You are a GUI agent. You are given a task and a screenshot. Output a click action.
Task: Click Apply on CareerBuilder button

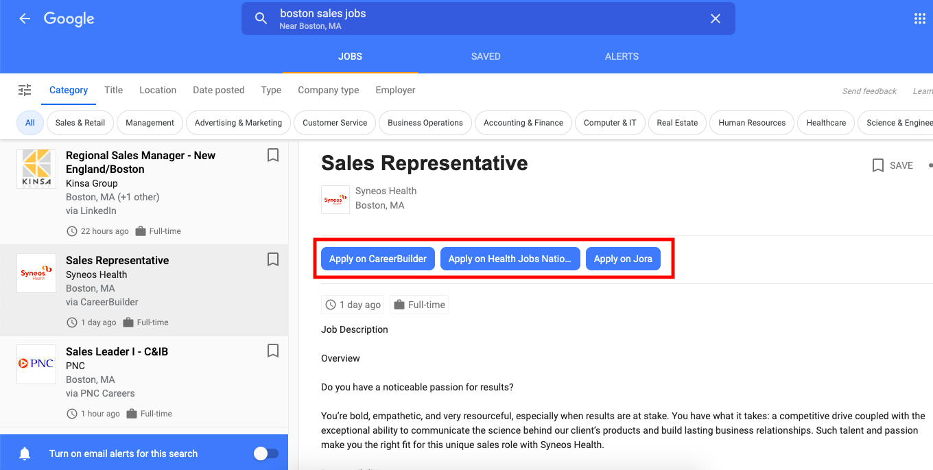[378, 259]
